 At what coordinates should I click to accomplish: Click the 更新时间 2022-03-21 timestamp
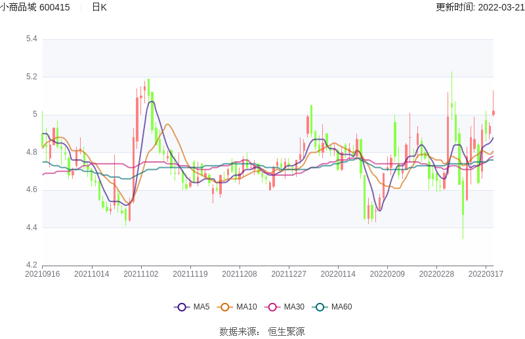(480, 7)
